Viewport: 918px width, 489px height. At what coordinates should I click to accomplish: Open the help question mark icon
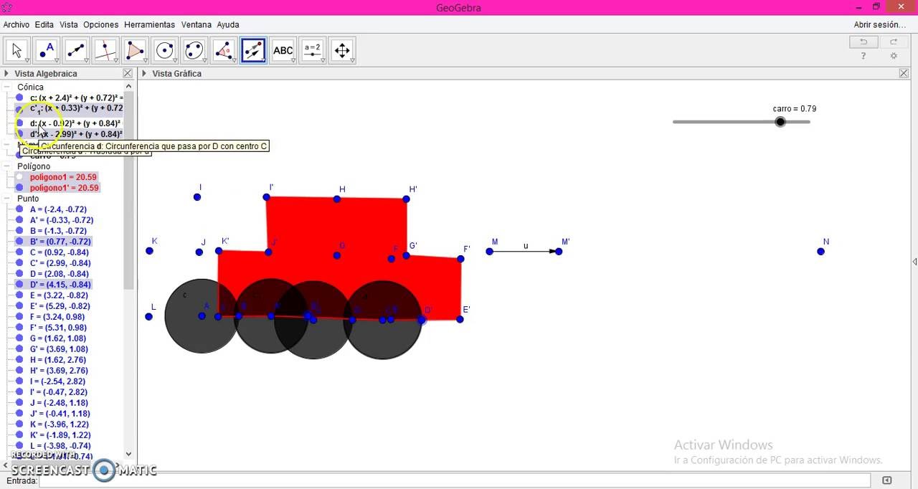tap(863, 56)
